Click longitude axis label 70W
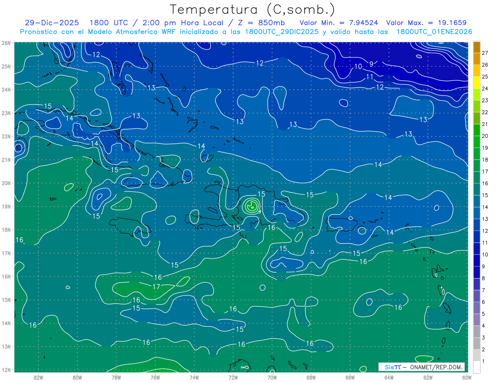The width and height of the screenshot is (496, 383). (272, 377)
